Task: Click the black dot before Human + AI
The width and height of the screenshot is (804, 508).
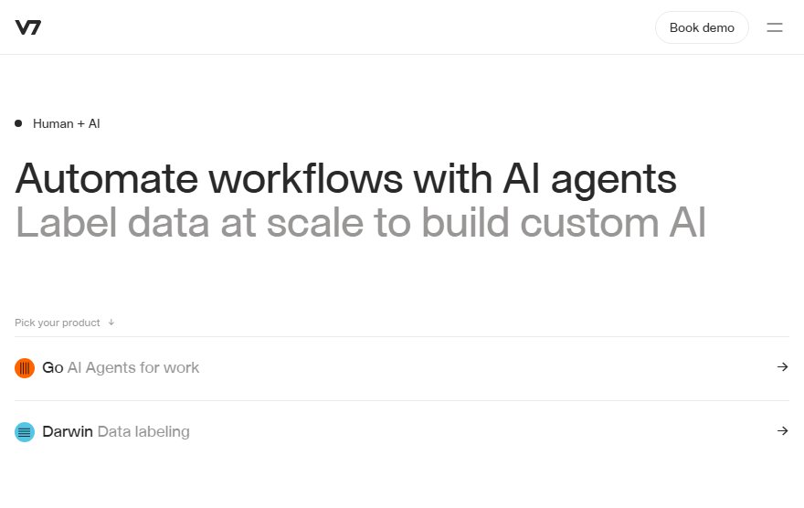Action: (18, 123)
